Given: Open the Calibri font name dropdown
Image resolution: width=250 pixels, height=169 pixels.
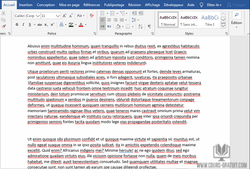Looking at the screenshot, I should [38, 16].
